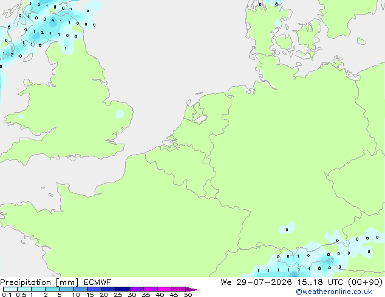Select legend swatch between 30 and 35
The height and width of the screenshot is (297, 385).
[x=136, y=289]
